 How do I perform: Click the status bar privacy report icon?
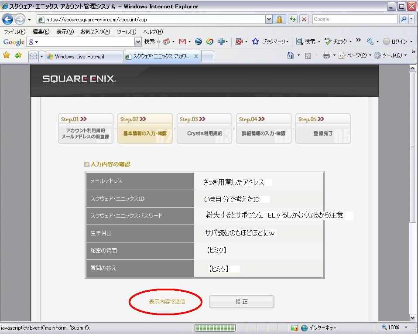(295, 328)
